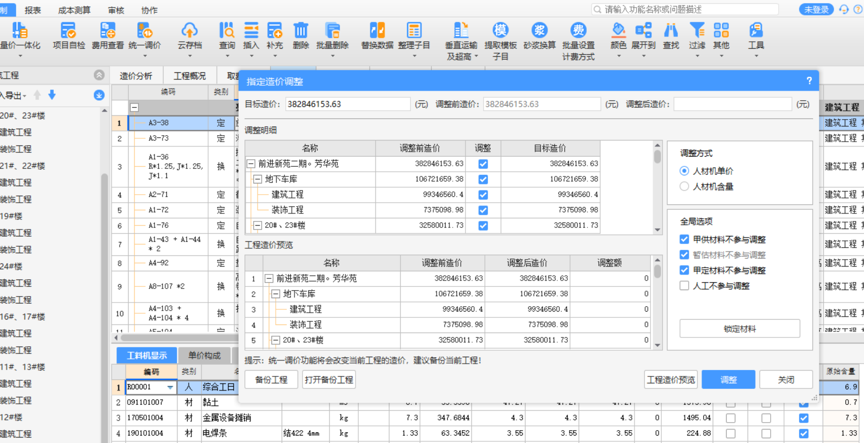Uncheck 调整 for 地下车库 row
The height and width of the screenshot is (443, 864).
coord(483,179)
